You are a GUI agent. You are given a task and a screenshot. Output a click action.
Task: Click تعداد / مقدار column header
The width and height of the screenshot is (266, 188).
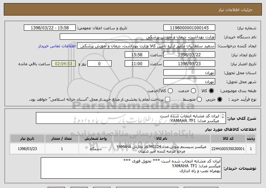[62, 139]
